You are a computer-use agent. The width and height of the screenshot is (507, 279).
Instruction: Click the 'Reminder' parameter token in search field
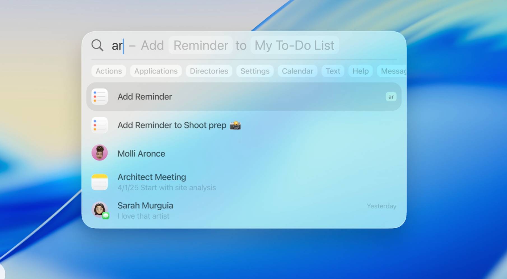(x=201, y=45)
